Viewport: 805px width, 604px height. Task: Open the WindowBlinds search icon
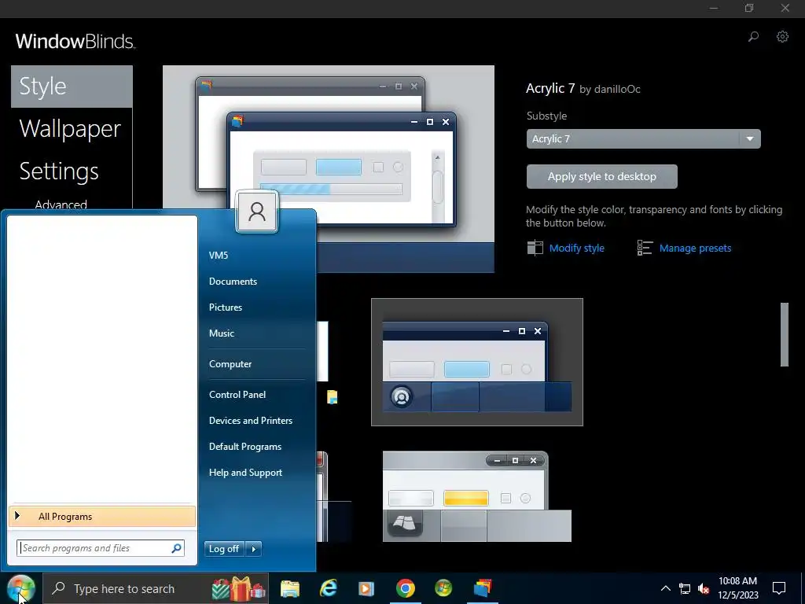(753, 36)
